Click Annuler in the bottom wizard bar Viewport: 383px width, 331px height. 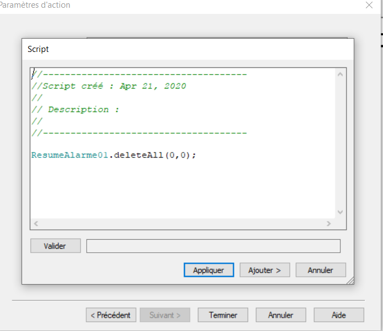[281, 315]
